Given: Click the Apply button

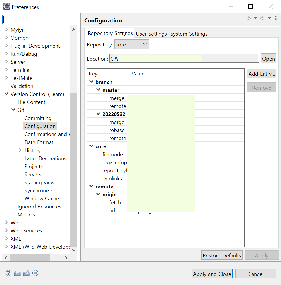Looking at the screenshot, I should (x=262, y=255).
